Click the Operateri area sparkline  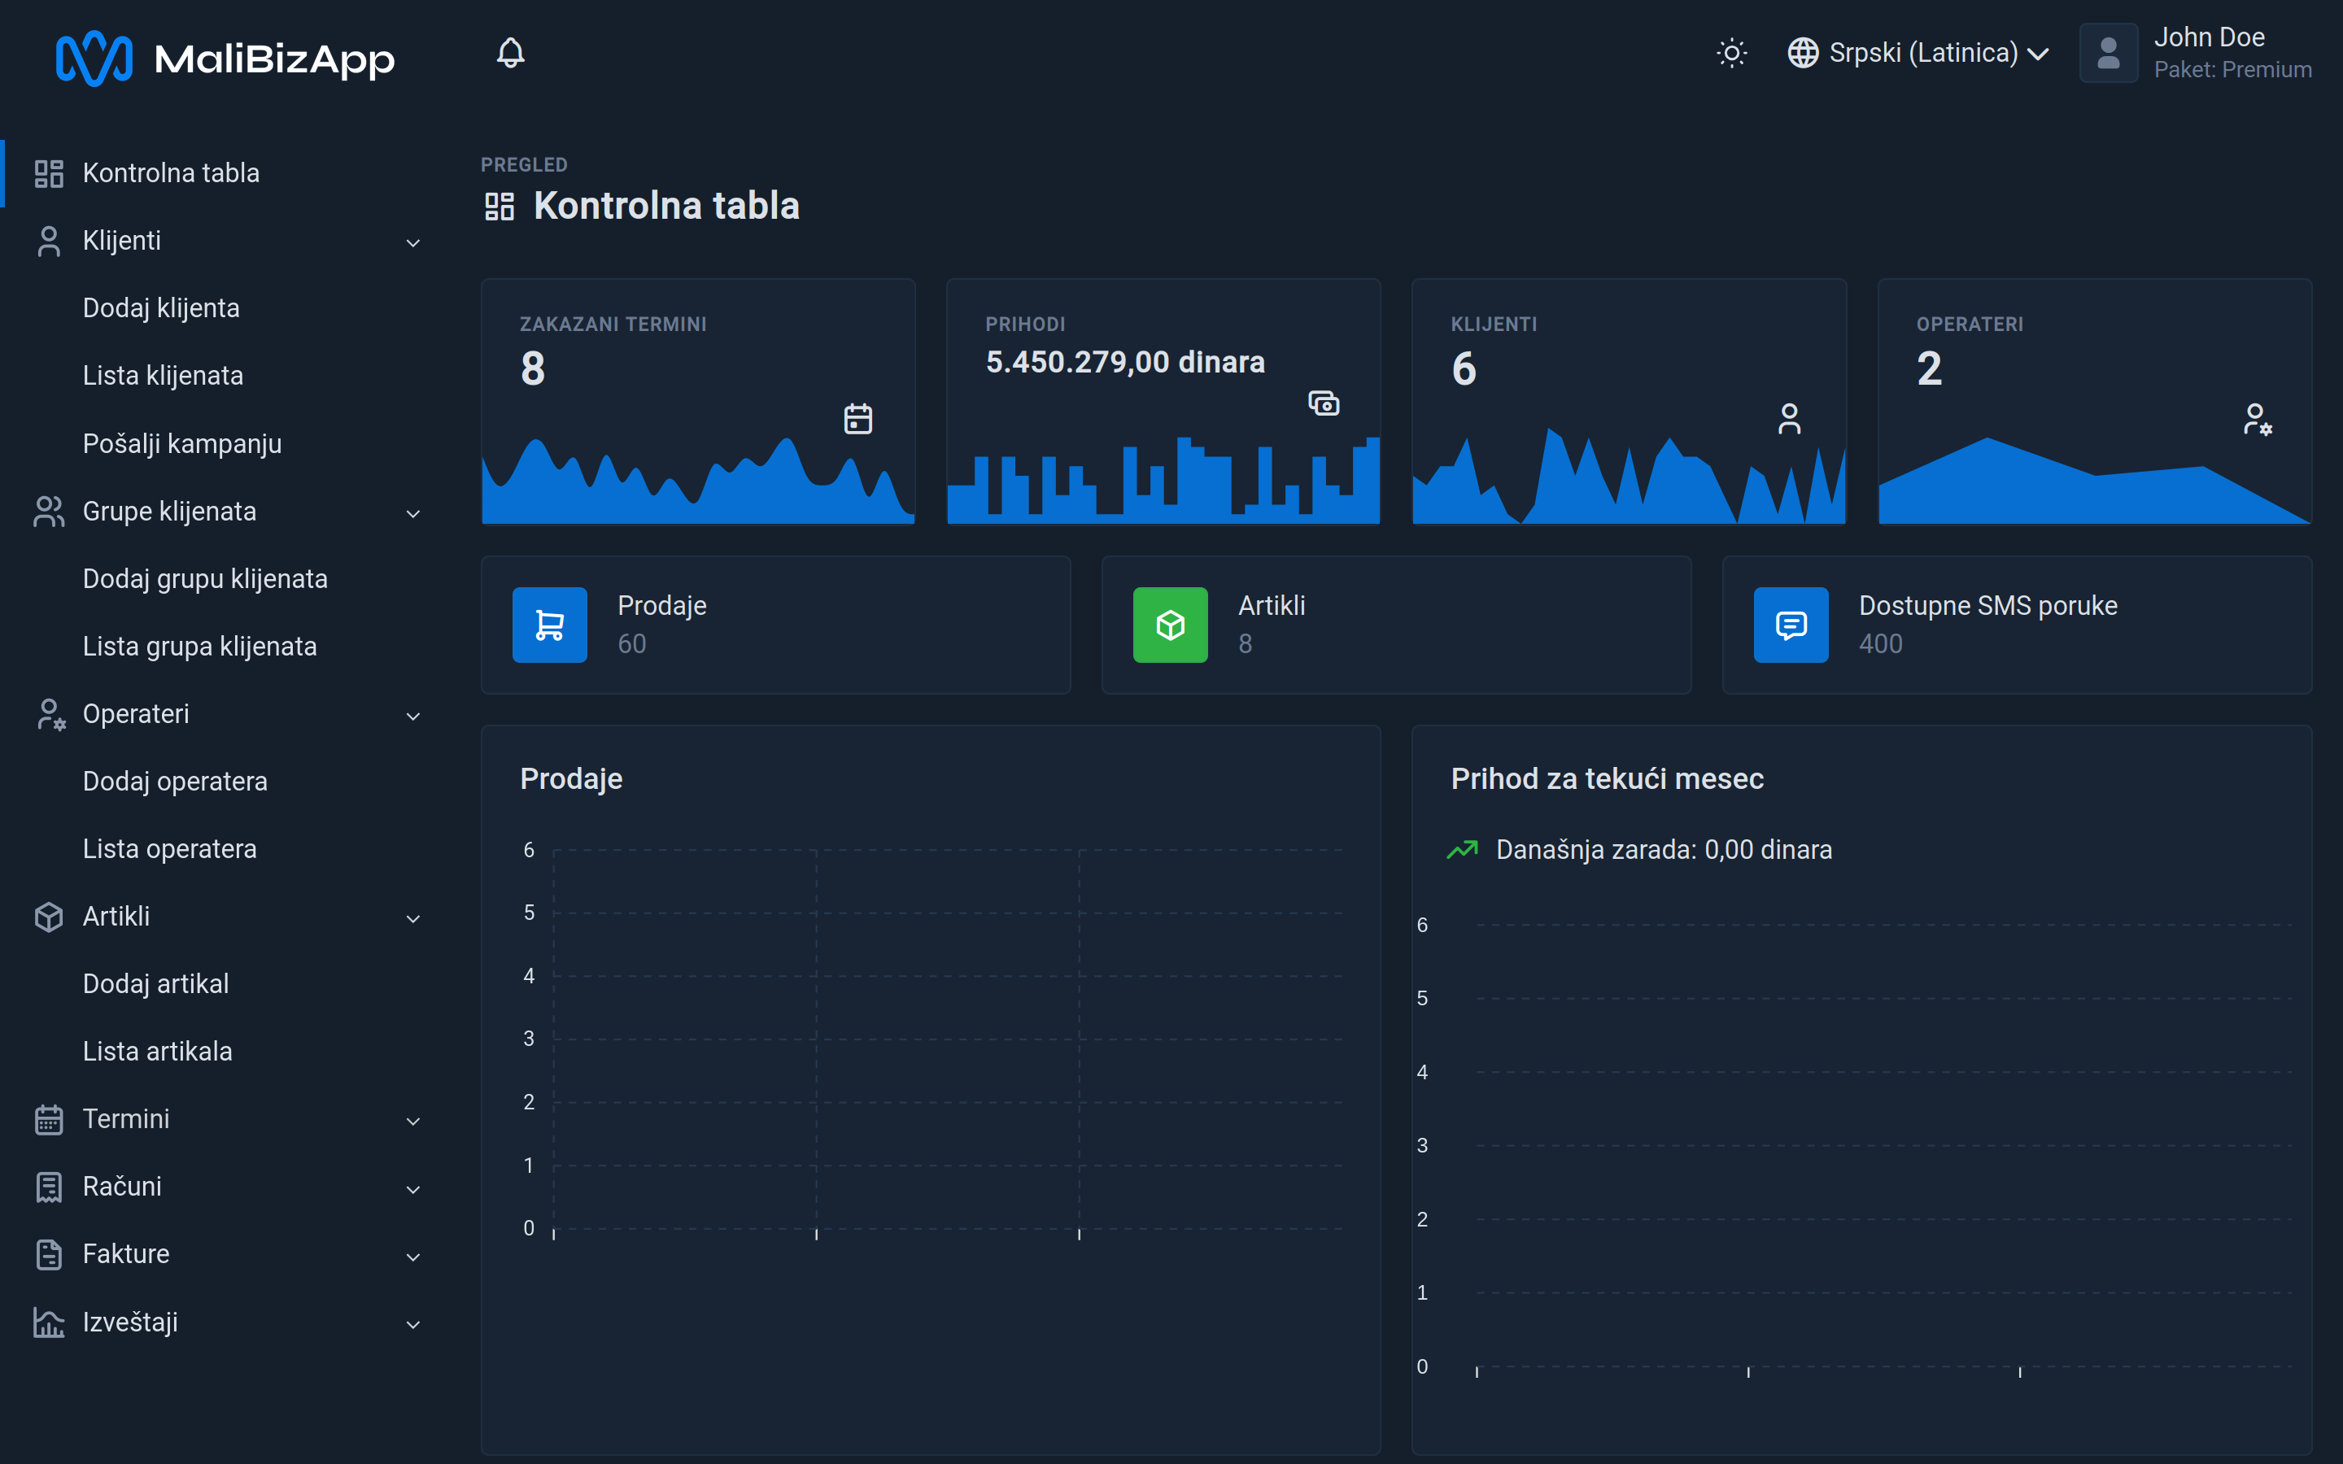tap(2094, 480)
